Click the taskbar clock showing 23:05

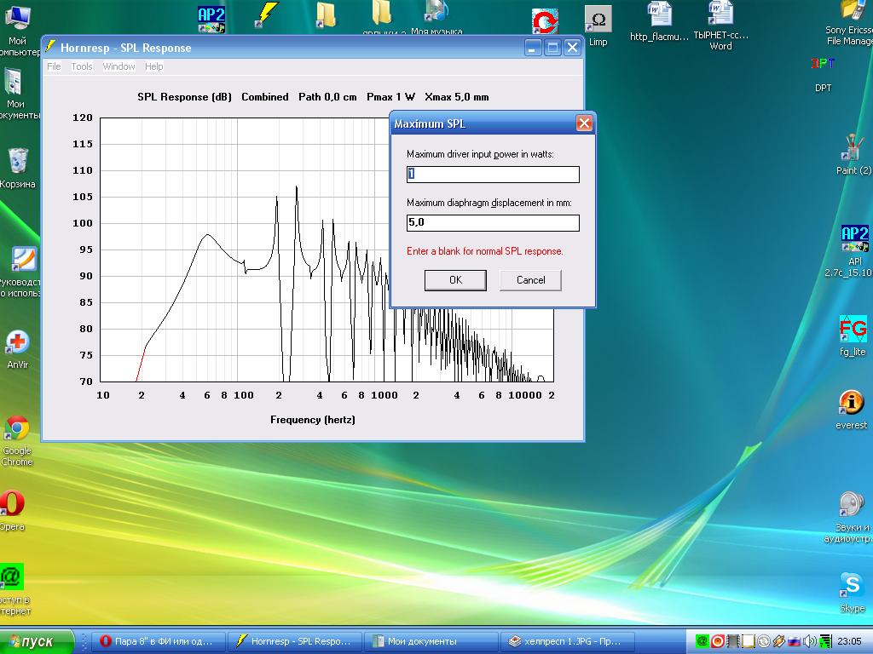click(850, 641)
